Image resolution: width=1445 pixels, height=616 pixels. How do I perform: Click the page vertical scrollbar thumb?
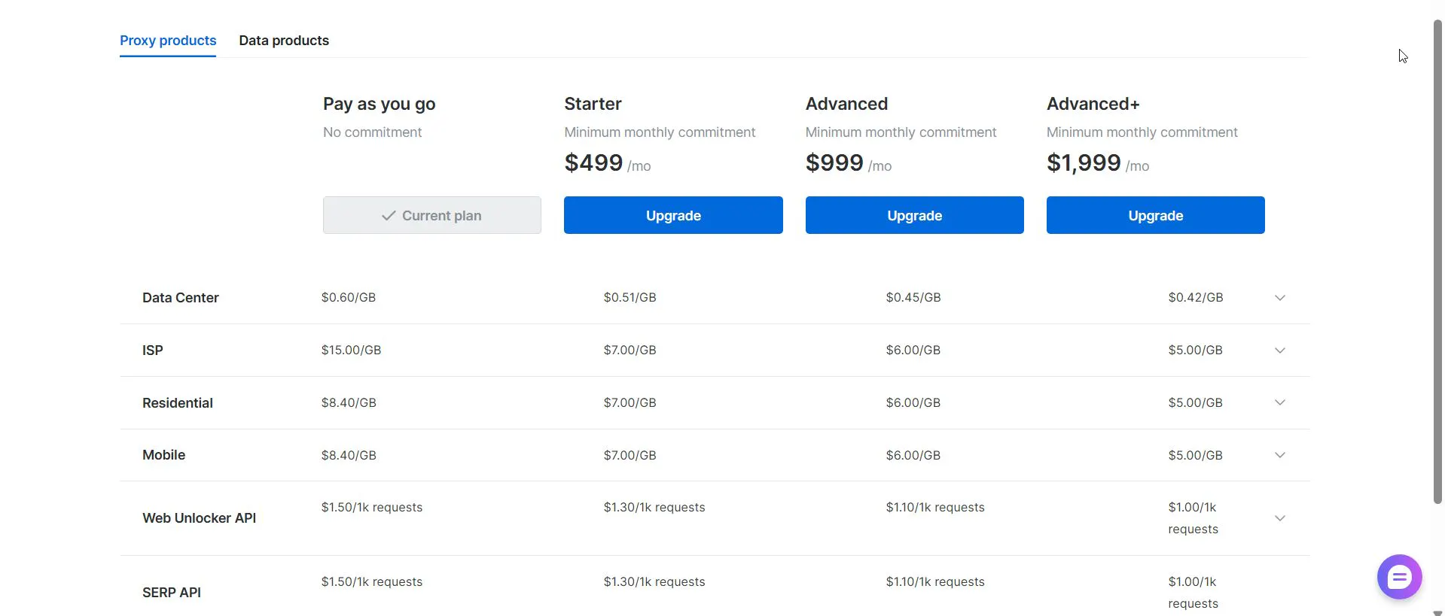click(x=1437, y=262)
